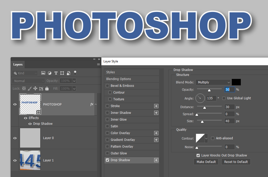The height and width of the screenshot is (177, 268).
Task: Toggle visibility of Layer 1
Action: (x=15, y=160)
